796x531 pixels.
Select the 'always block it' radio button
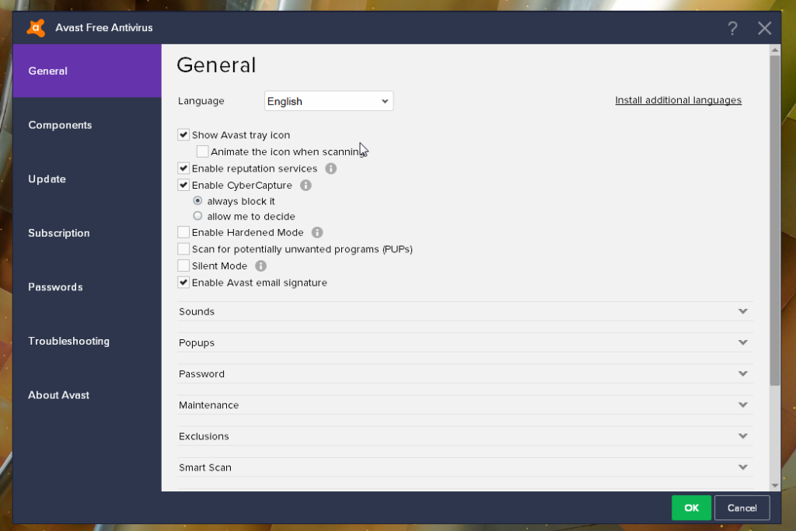197,201
